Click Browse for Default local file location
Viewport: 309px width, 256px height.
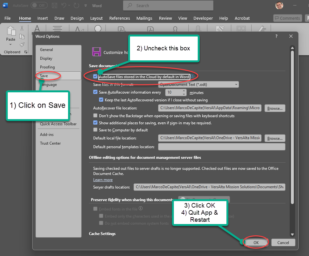pos(275,138)
